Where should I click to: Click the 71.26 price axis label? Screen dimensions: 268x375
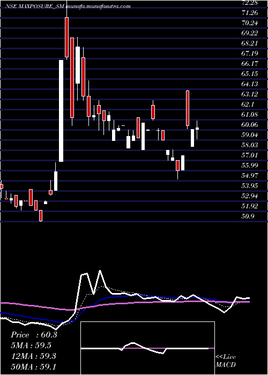(250, 13)
